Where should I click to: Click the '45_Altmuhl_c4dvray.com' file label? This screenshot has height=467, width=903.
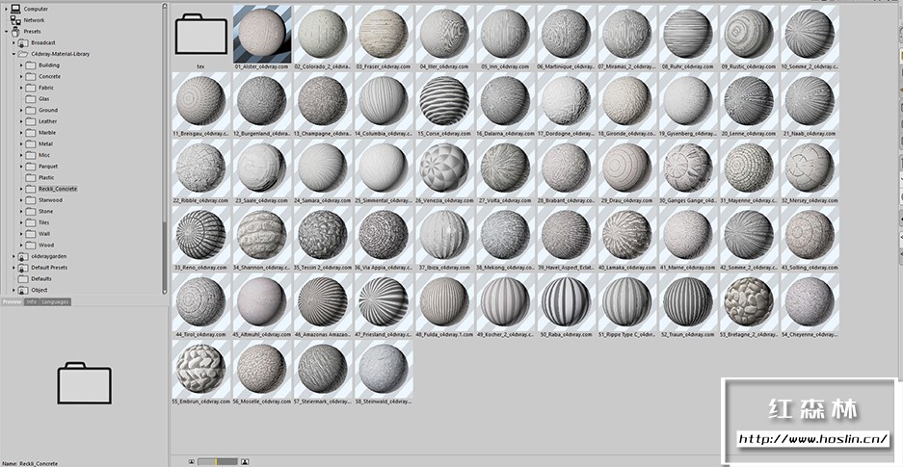click(x=262, y=335)
